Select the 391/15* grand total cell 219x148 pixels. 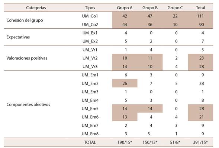(x=200, y=142)
